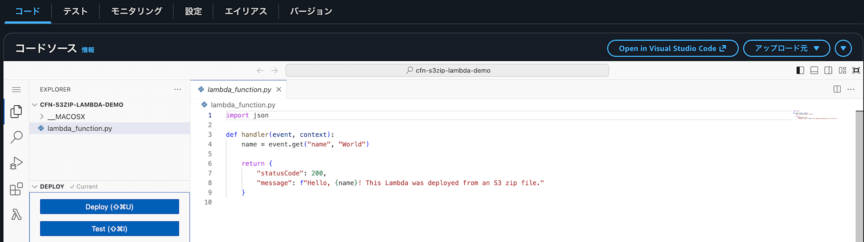
Task: Switch to the バージョン tab
Action: [311, 12]
